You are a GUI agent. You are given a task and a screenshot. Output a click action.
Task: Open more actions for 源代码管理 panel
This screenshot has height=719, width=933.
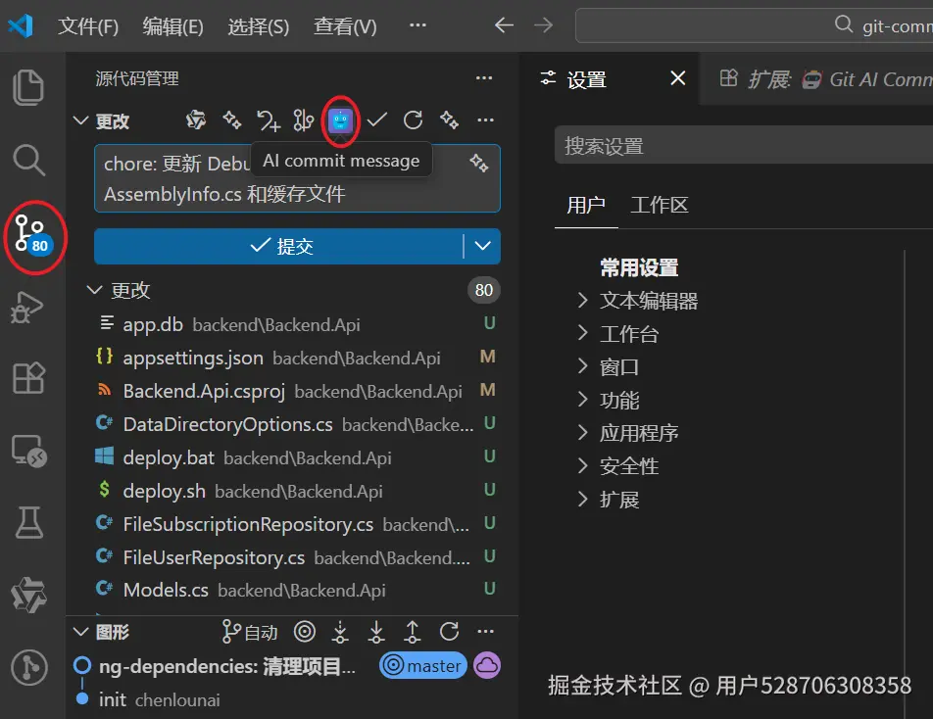point(484,78)
